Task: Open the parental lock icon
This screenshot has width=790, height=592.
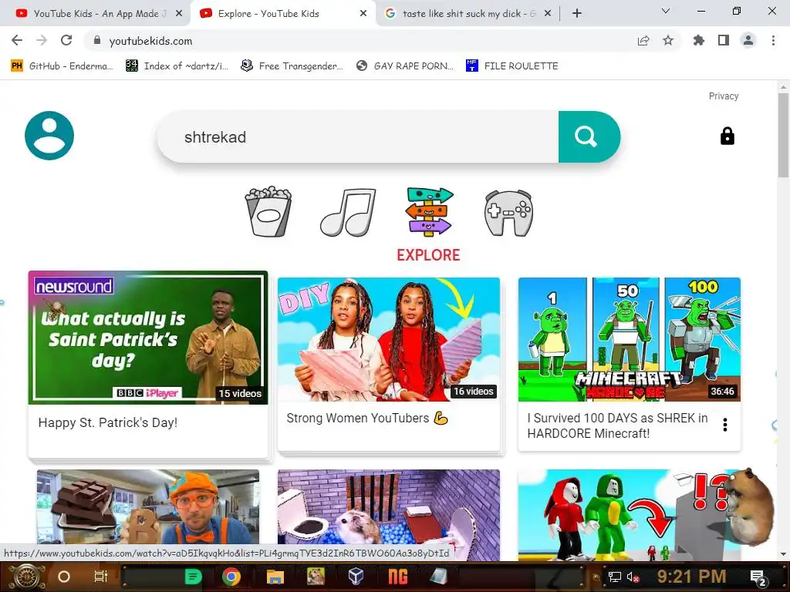Action: (x=727, y=136)
